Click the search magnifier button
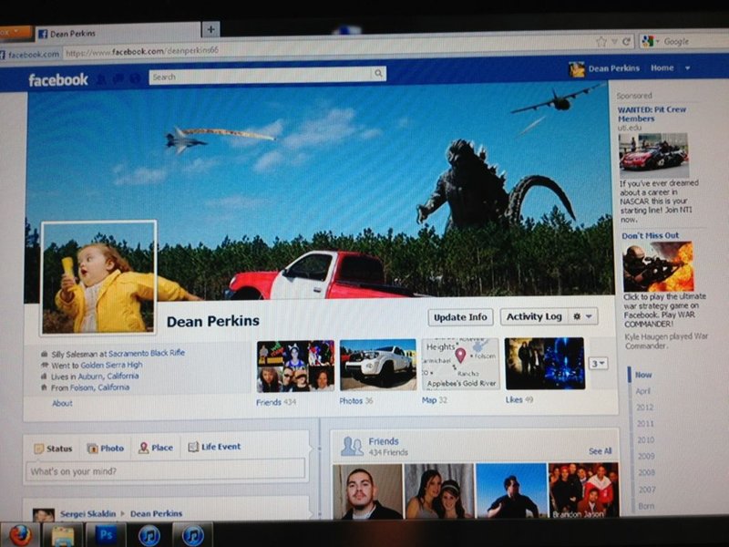The height and width of the screenshot is (547, 729). tap(378, 74)
